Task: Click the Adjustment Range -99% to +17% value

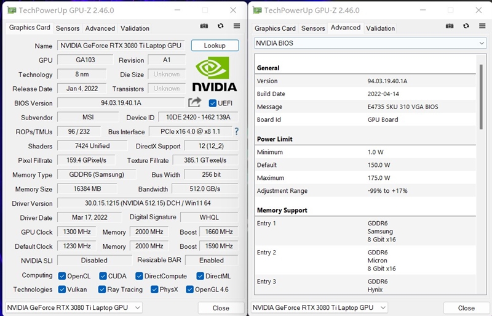Action: click(x=387, y=190)
